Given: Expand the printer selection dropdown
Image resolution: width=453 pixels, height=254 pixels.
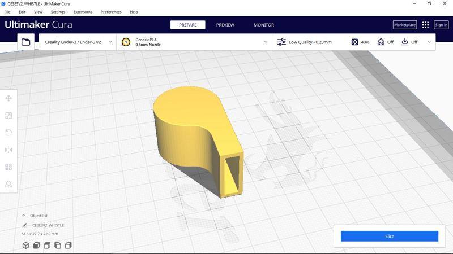Looking at the screenshot, I should pos(110,42).
